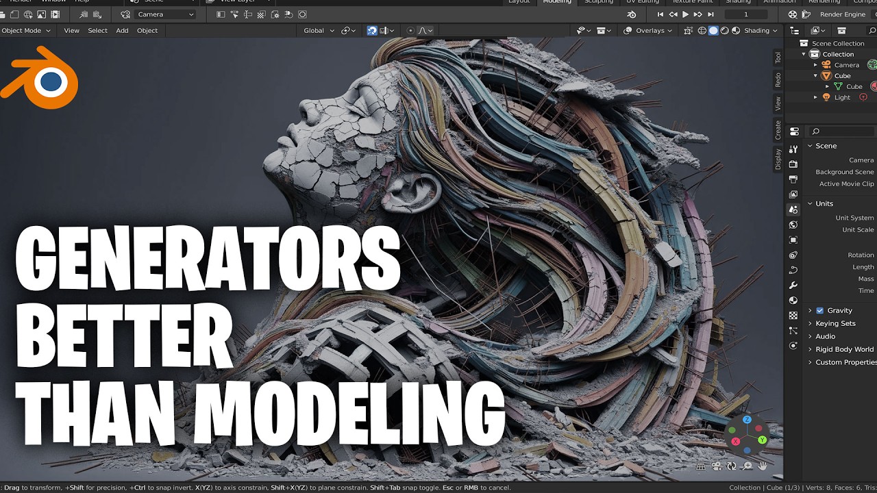
Task: Open the Shading options dropdown
Action: pyautogui.click(x=761, y=31)
